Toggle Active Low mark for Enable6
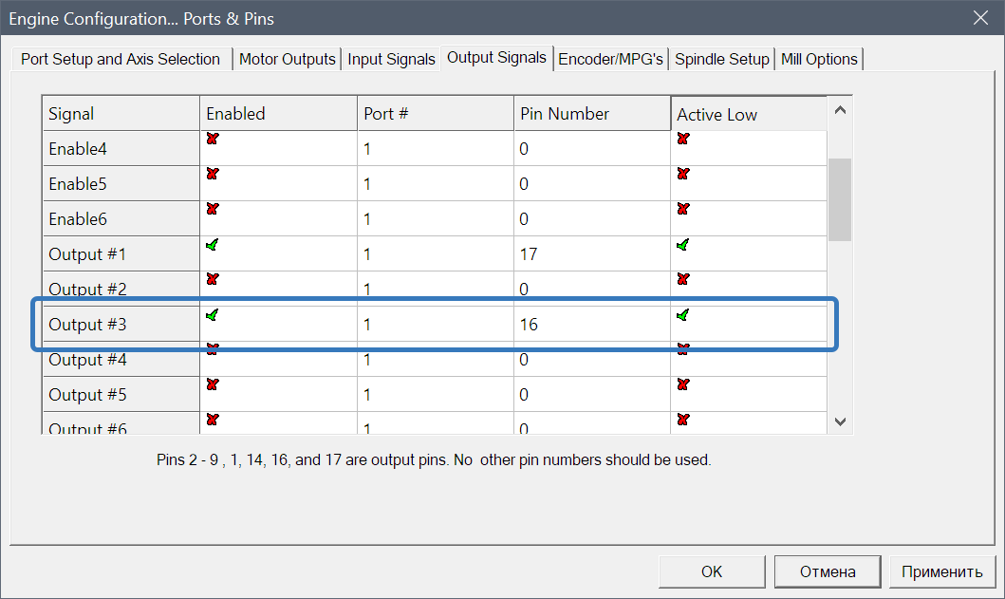The width and height of the screenshot is (1005, 599). (x=683, y=209)
